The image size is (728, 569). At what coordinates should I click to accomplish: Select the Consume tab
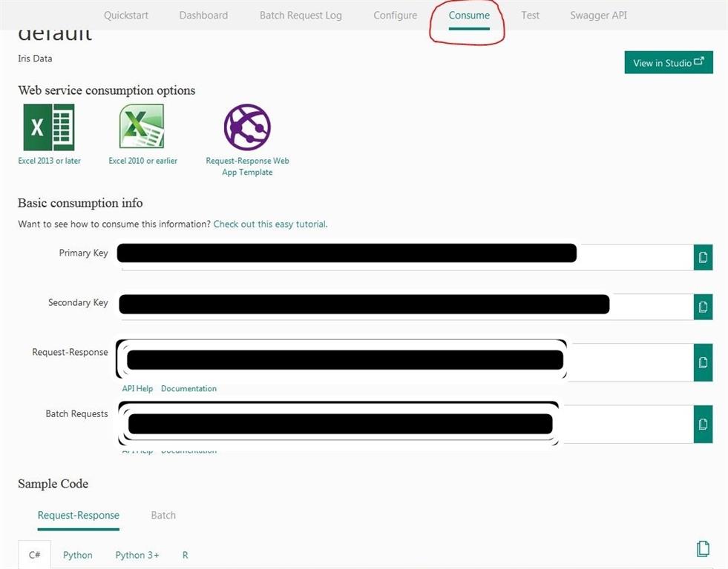coord(469,16)
